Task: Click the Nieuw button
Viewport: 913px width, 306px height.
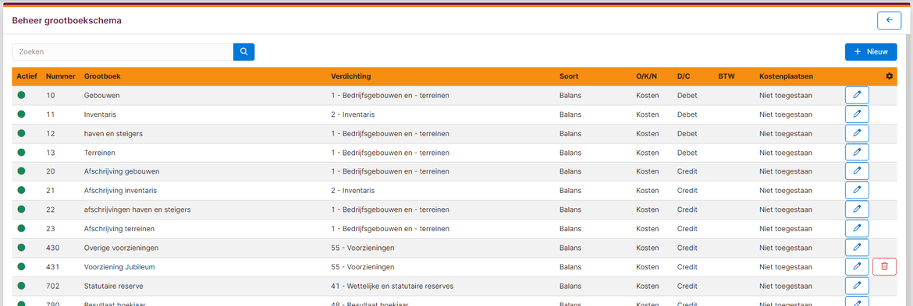Action: coord(871,51)
